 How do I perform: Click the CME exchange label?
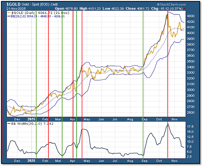pyautogui.click(x=54, y=4)
